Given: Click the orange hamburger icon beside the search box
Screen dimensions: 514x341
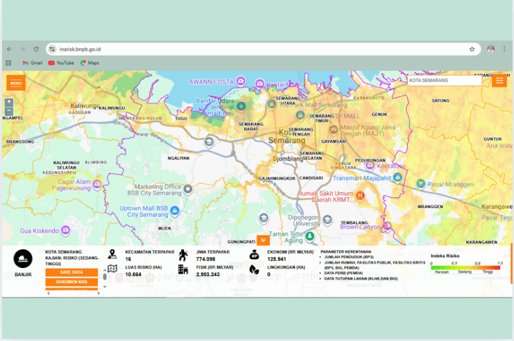Looking at the screenshot, I should pyautogui.click(x=500, y=81).
